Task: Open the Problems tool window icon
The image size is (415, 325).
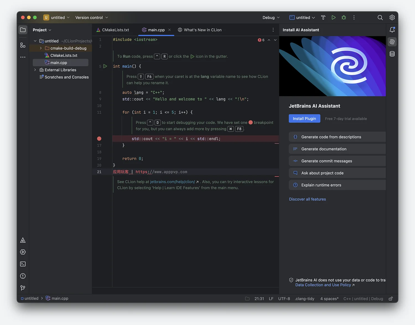Action: coord(23,276)
